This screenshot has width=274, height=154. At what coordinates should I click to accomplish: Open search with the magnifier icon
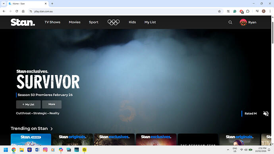(230, 22)
